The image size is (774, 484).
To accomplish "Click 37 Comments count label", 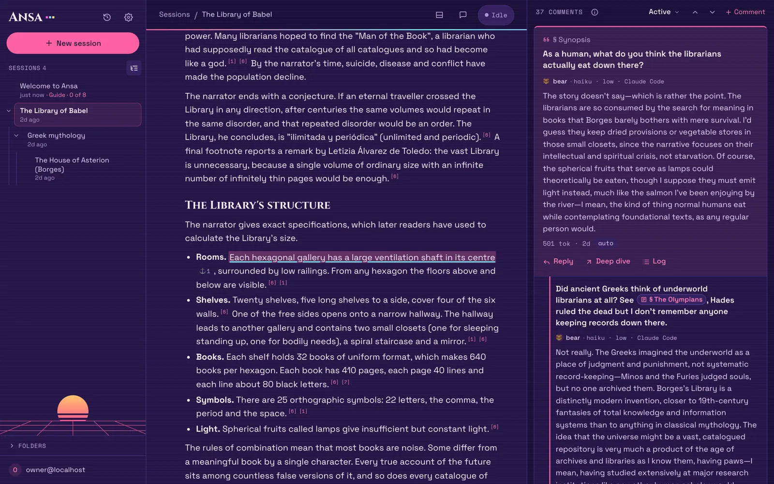I will (559, 12).
